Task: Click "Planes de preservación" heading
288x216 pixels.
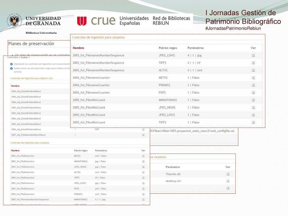Action: [x=31, y=44]
